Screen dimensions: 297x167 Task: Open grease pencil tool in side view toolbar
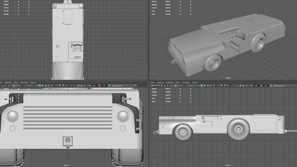(x=171, y=85)
